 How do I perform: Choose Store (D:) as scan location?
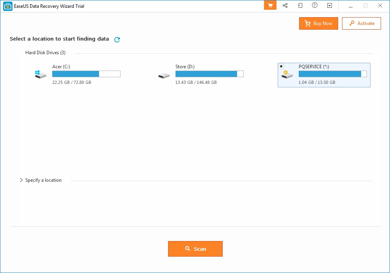(203, 74)
